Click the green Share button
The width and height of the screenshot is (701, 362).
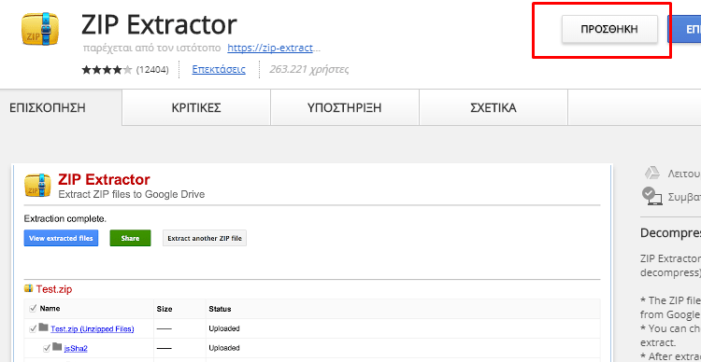pos(130,238)
